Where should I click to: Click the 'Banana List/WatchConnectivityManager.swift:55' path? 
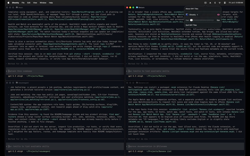[202, 105]
